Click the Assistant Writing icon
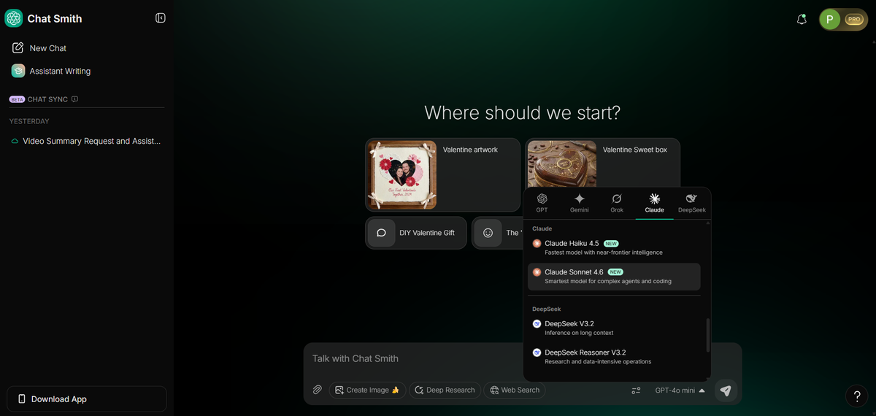 (18, 71)
